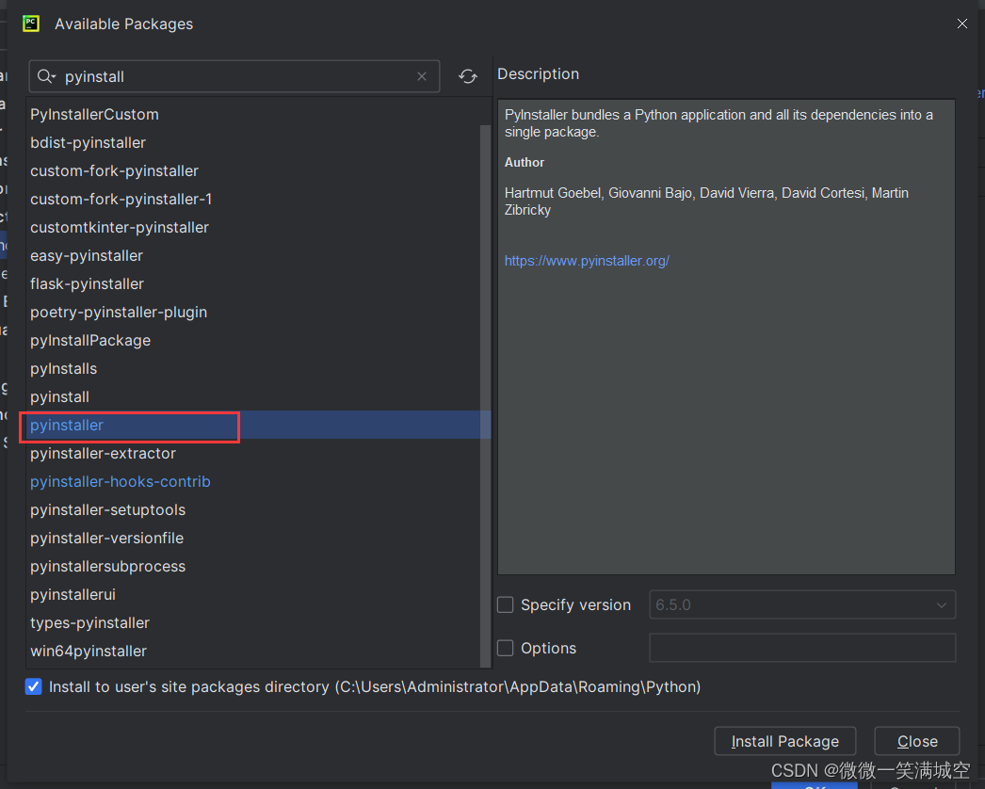
Task: Click the Close button
Action: coord(916,741)
